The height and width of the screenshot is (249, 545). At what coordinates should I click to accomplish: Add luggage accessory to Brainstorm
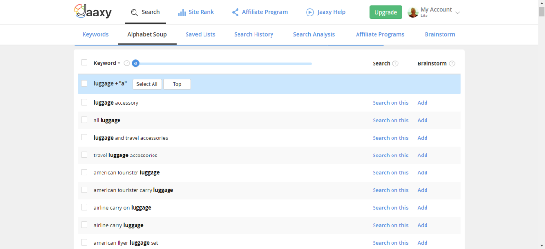(x=422, y=103)
